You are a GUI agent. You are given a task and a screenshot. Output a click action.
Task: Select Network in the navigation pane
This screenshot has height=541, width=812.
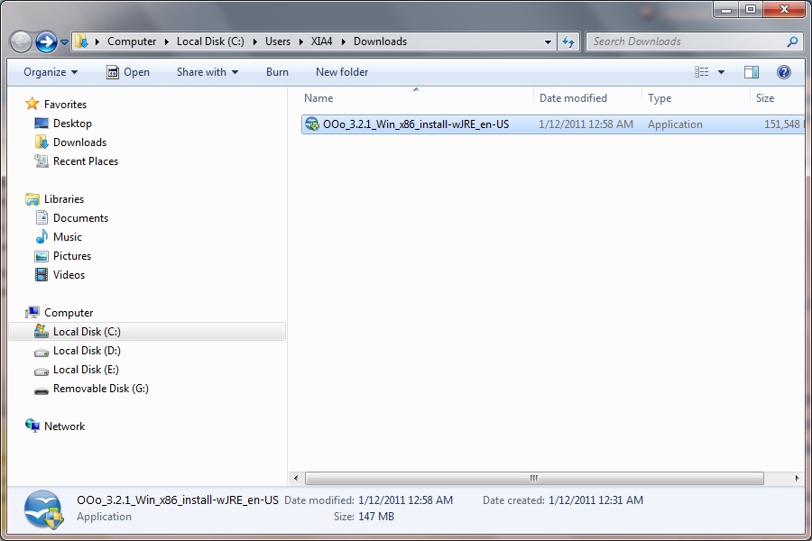point(64,426)
